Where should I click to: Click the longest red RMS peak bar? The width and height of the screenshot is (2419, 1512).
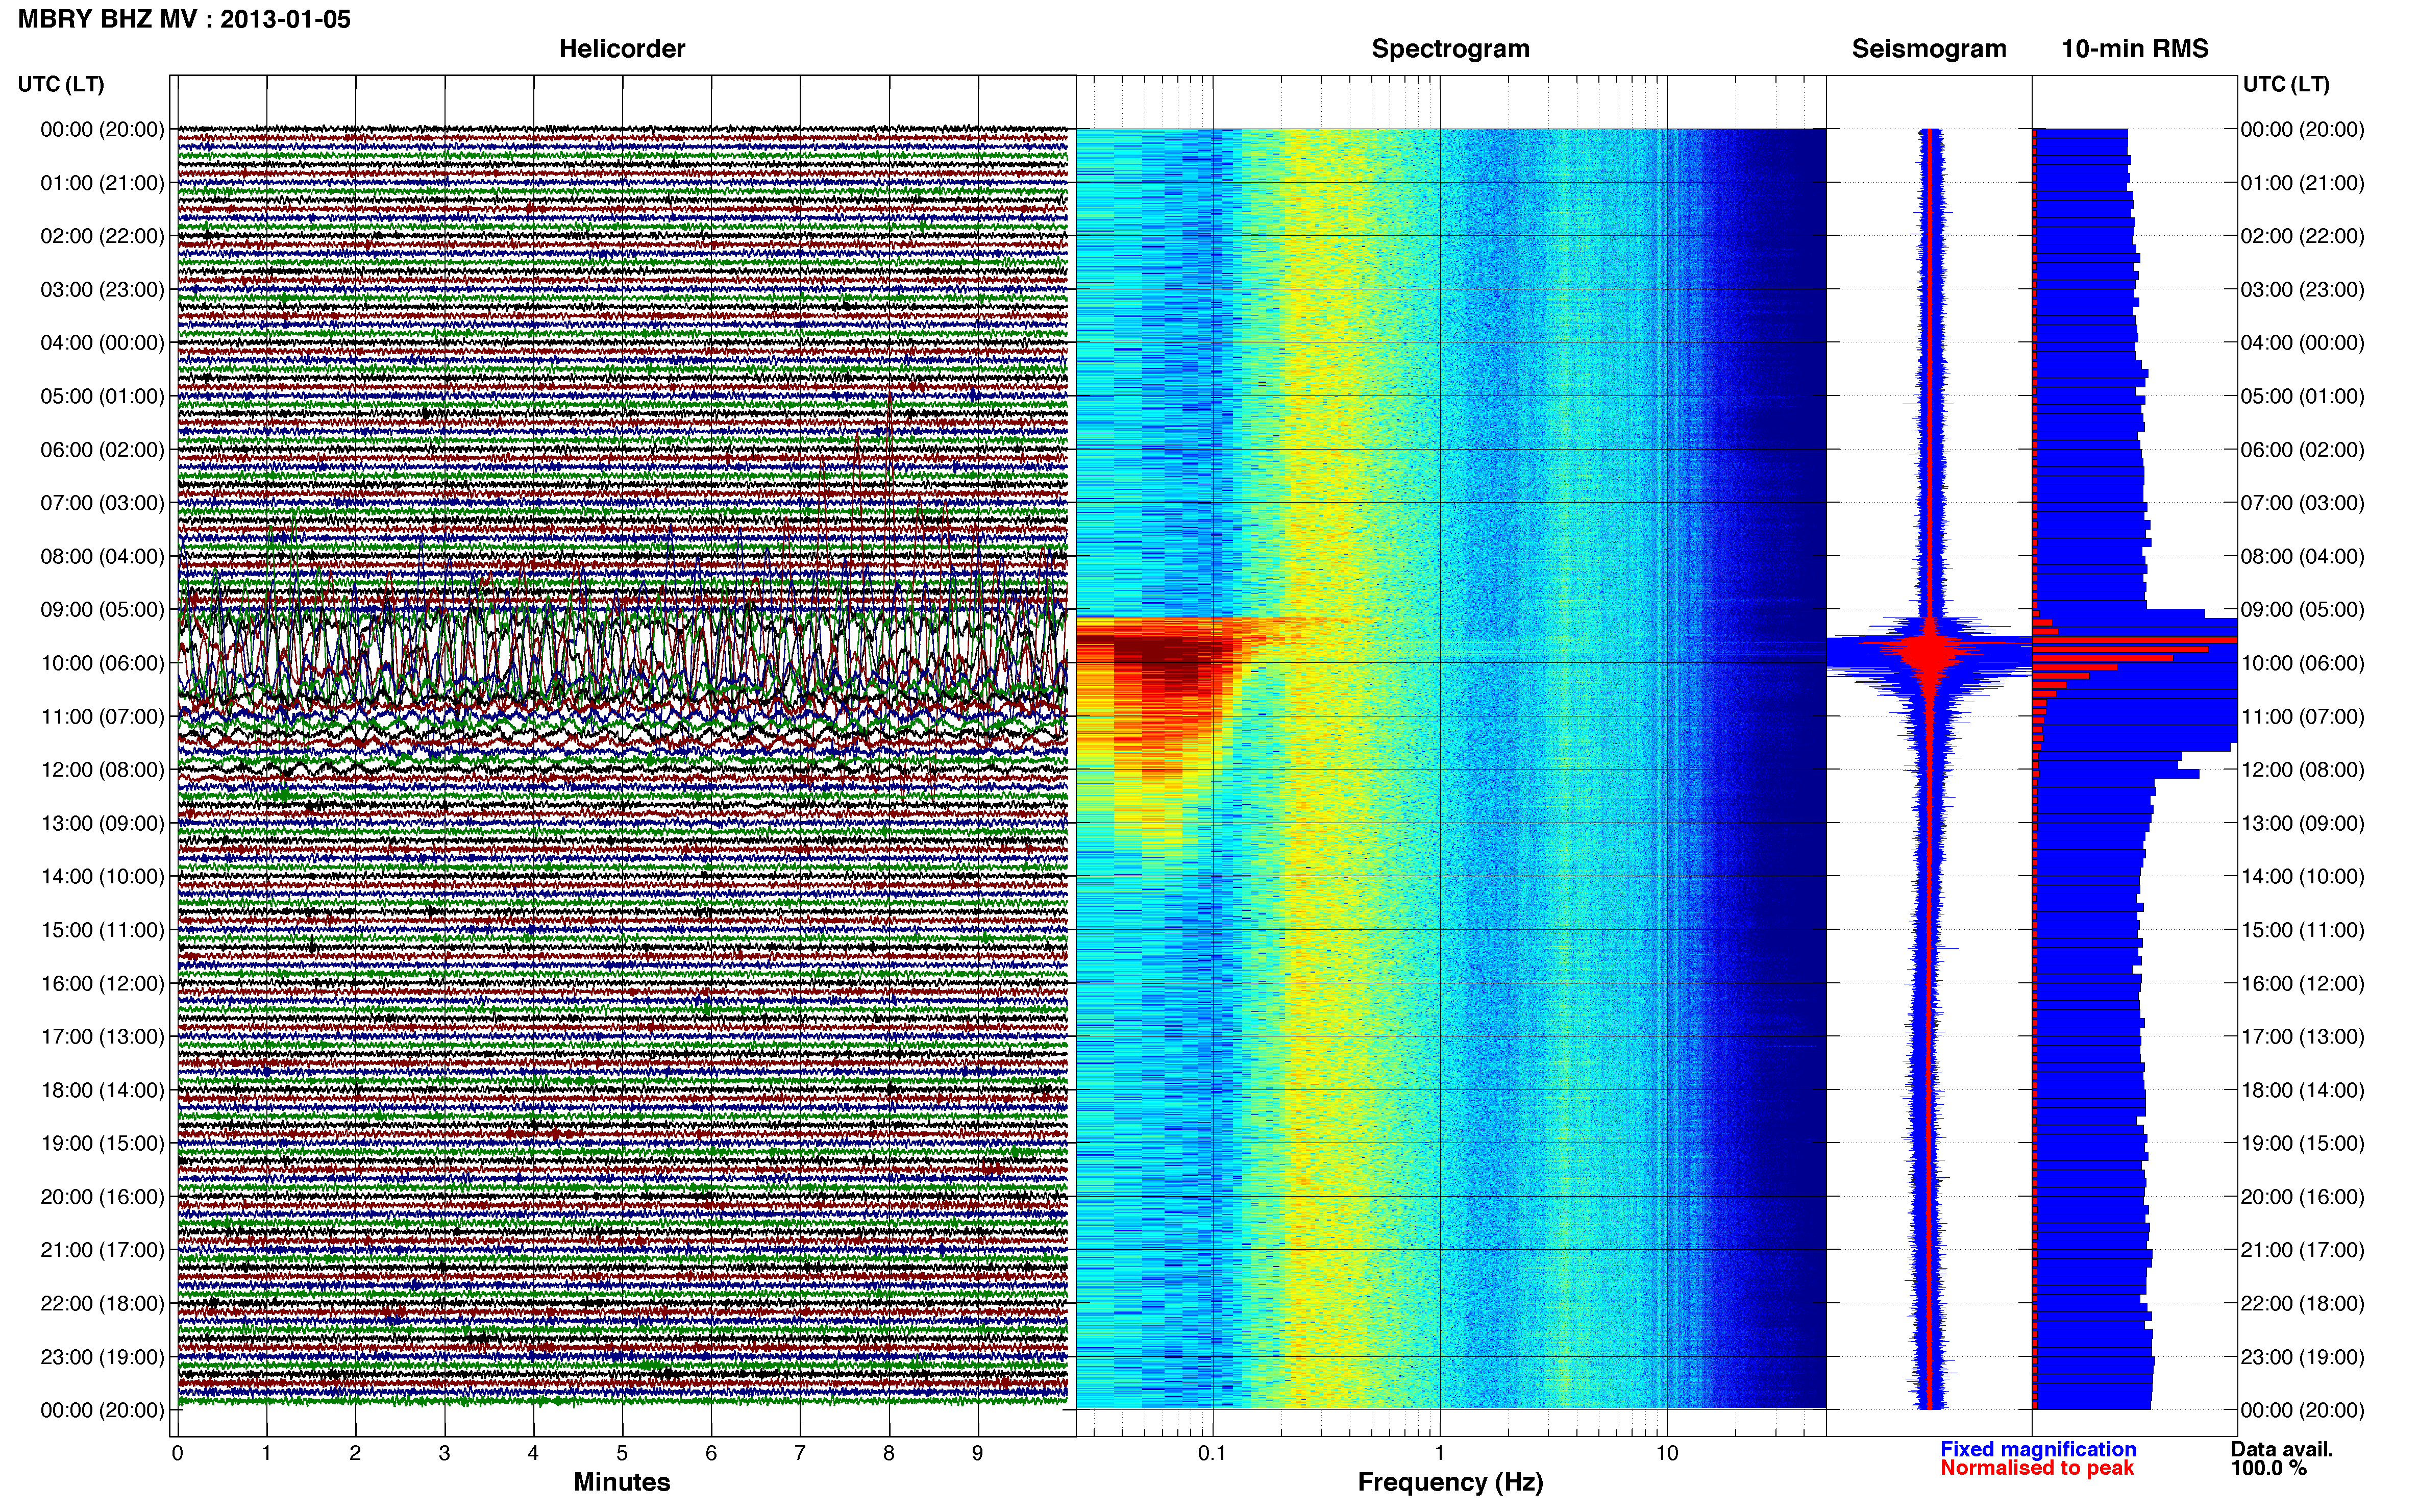click(2135, 640)
